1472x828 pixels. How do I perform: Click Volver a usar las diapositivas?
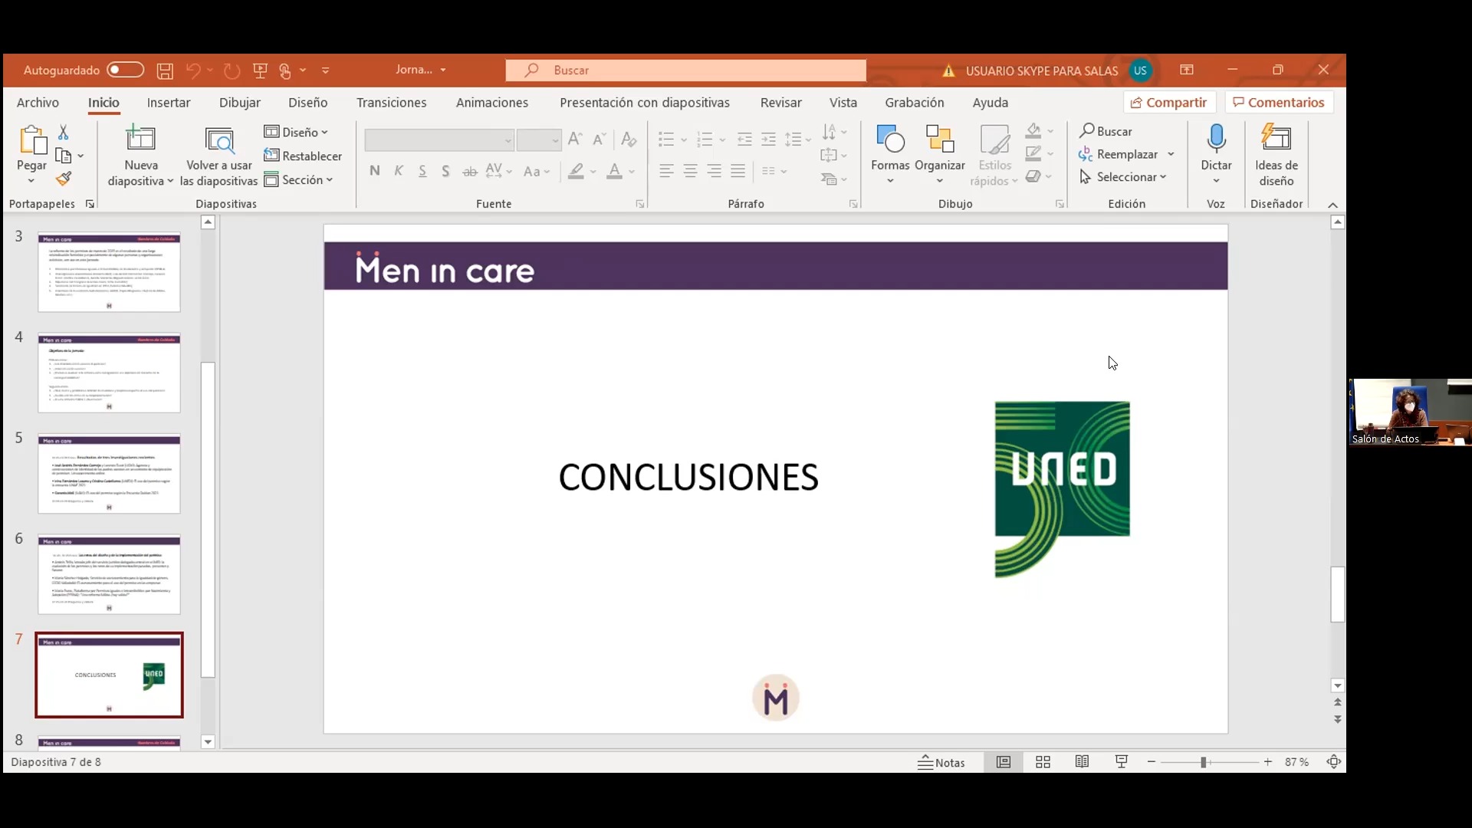tap(219, 157)
